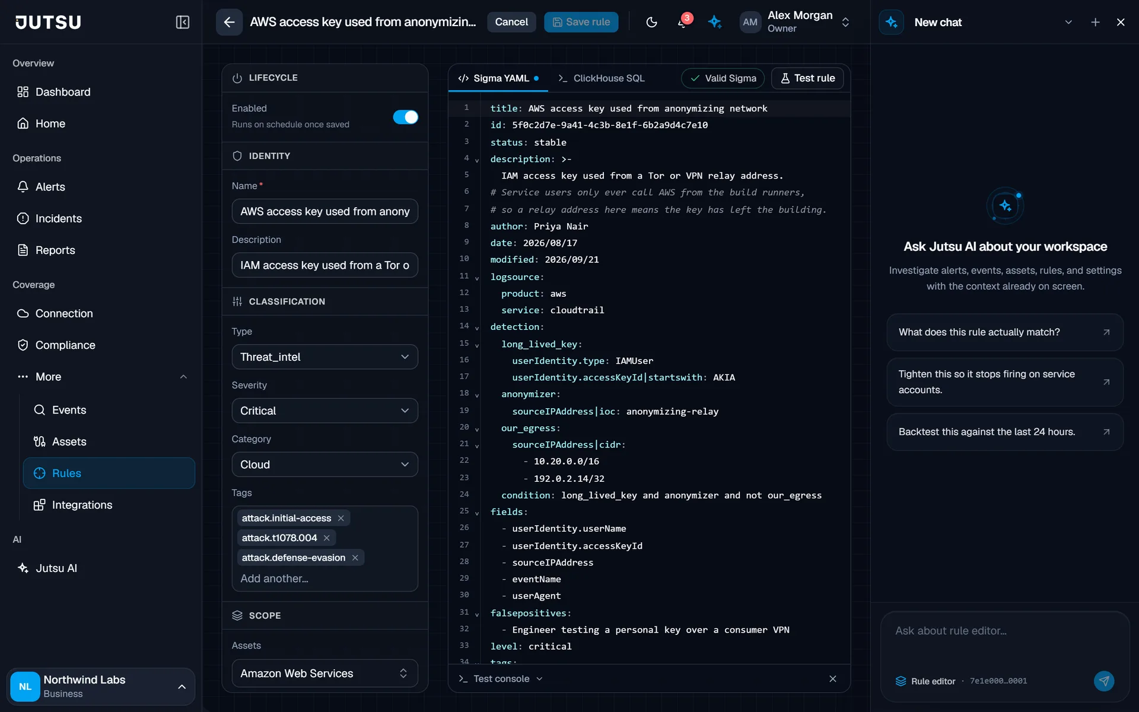Toggle the Enabled lifecycle switch
1139x712 pixels.
406,117
